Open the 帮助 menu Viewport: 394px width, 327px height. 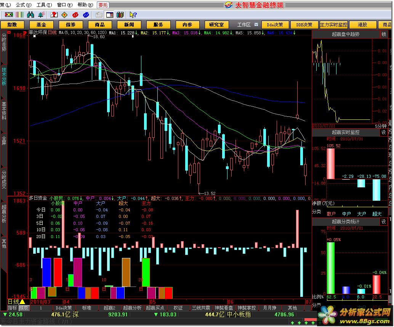tap(85, 5)
